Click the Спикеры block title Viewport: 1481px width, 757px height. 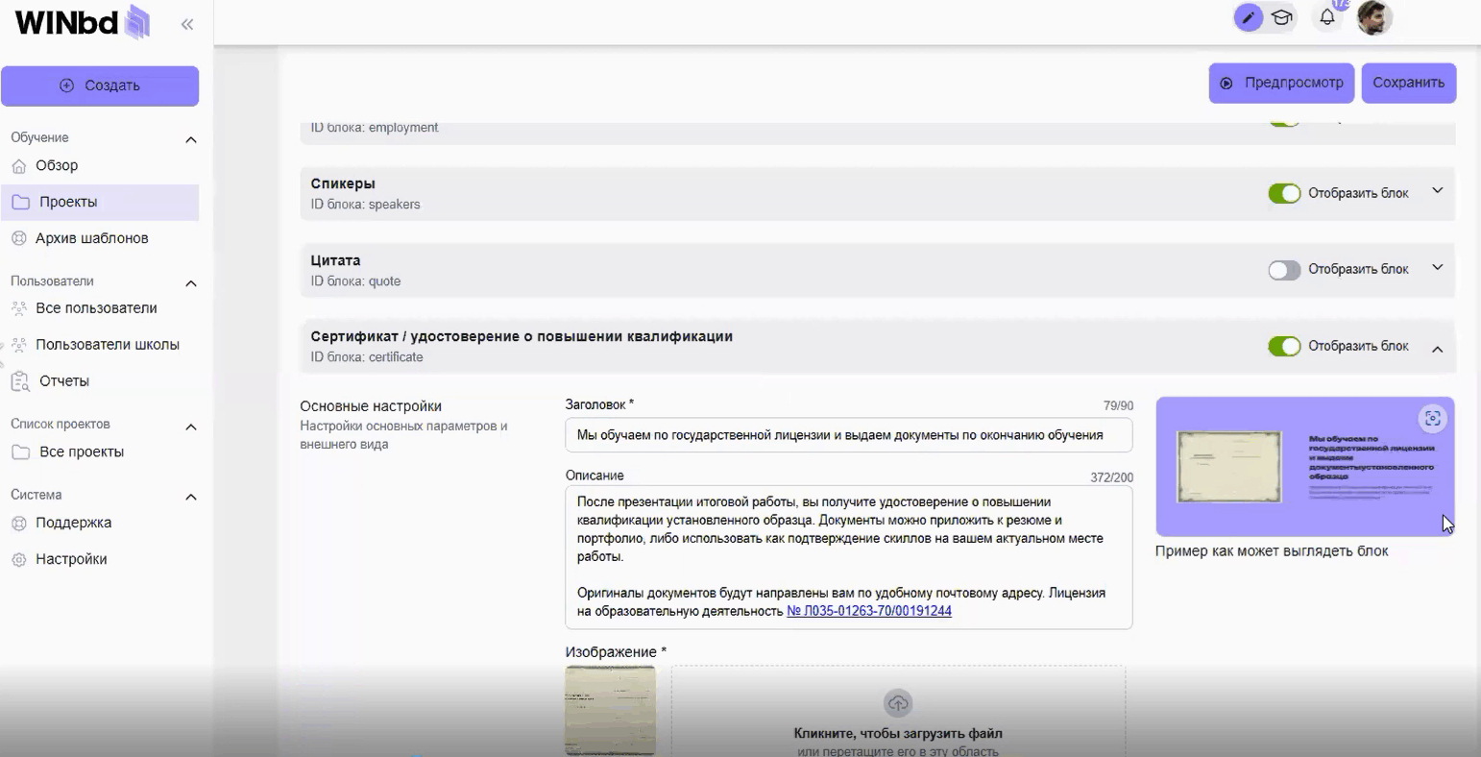[x=343, y=183]
